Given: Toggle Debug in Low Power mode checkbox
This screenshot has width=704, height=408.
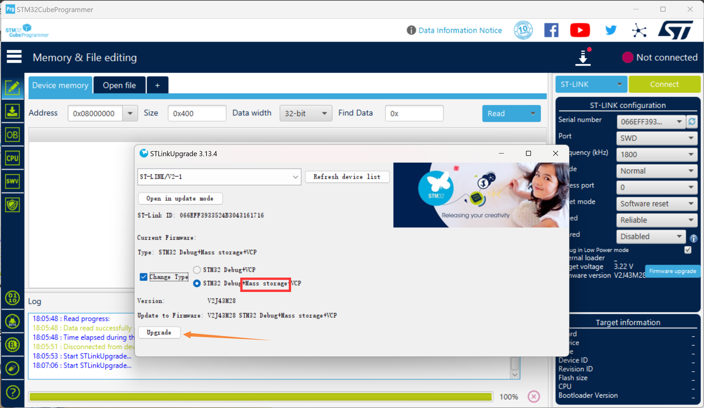Looking at the screenshot, I should pyautogui.click(x=688, y=250).
